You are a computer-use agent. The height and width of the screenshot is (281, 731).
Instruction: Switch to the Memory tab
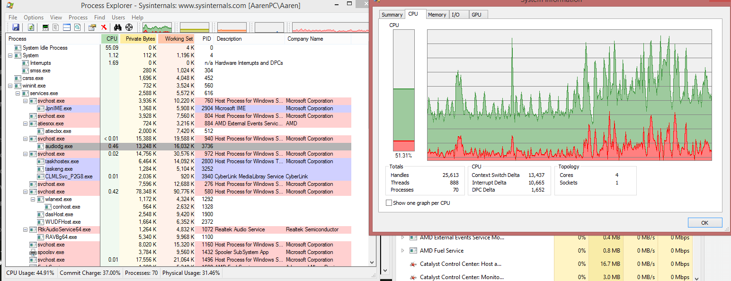[437, 14]
